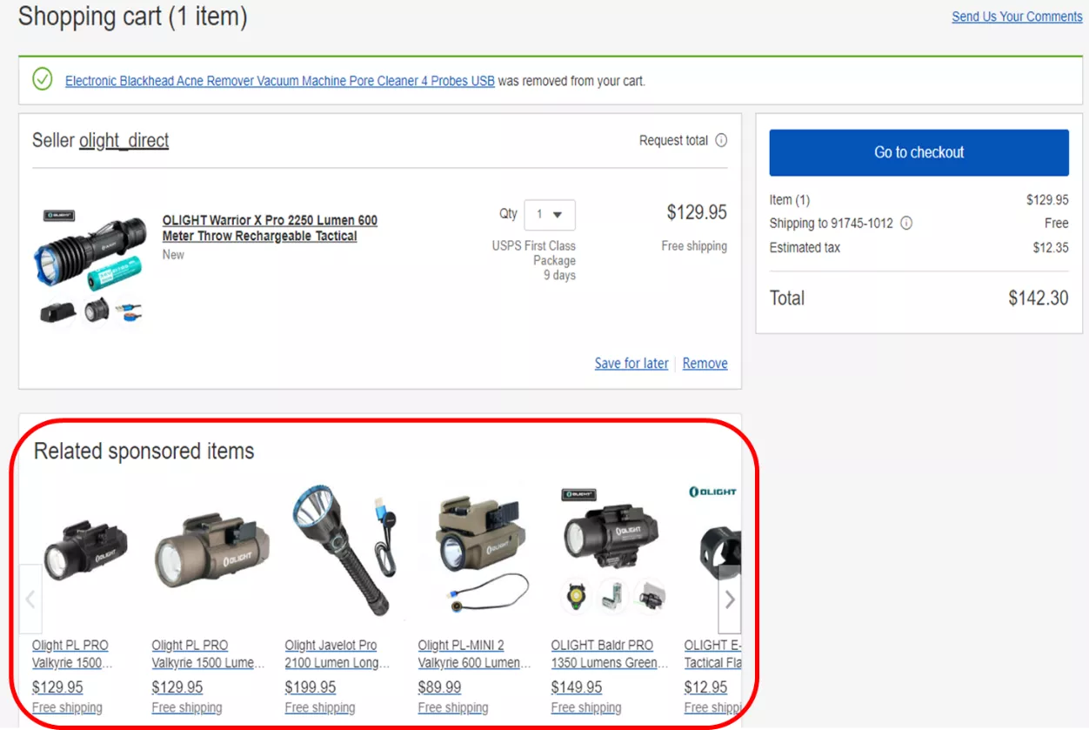Screen dimensions: 1089x730
Task: Click the left arrow in sponsored items carousel
Action: coord(30,599)
